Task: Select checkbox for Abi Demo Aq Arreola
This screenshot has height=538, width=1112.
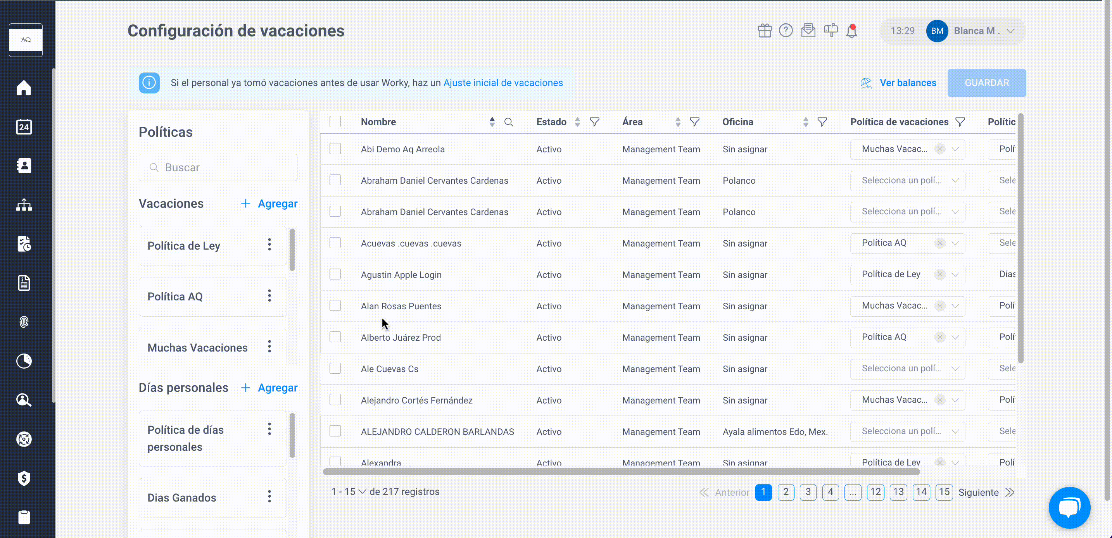Action: click(x=335, y=149)
